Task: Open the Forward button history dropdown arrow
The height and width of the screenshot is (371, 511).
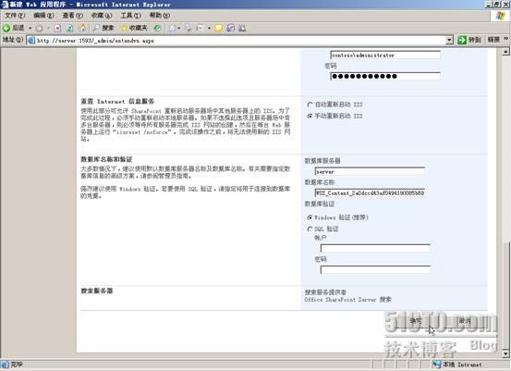Action: pos(48,29)
